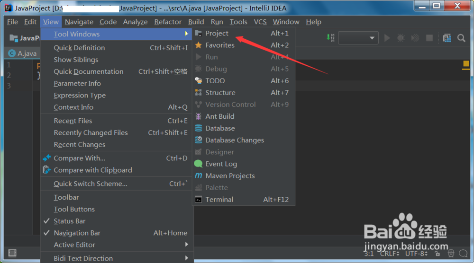Click the Structure icon in submenu
The width and height of the screenshot is (474, 263).
198,92
